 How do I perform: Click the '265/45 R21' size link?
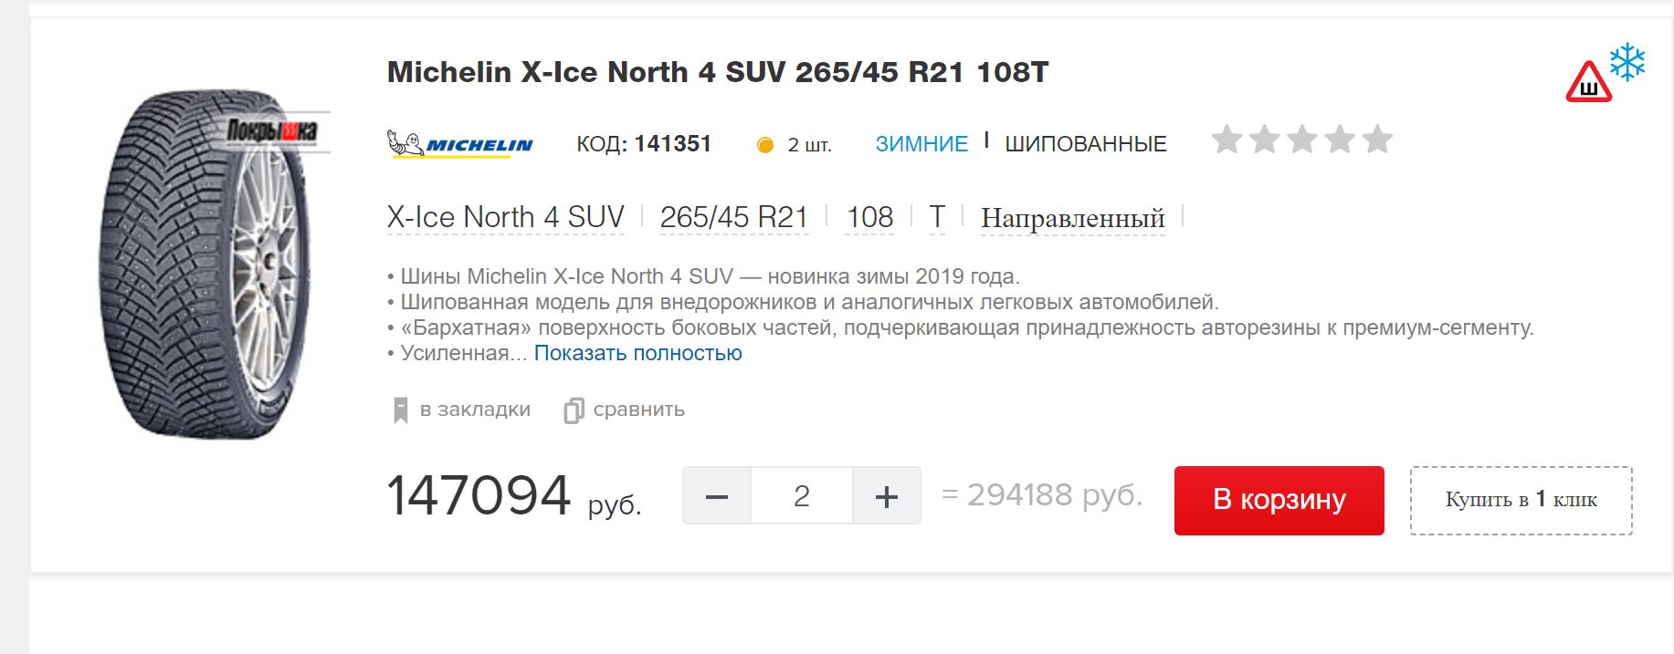pos(734,217)
